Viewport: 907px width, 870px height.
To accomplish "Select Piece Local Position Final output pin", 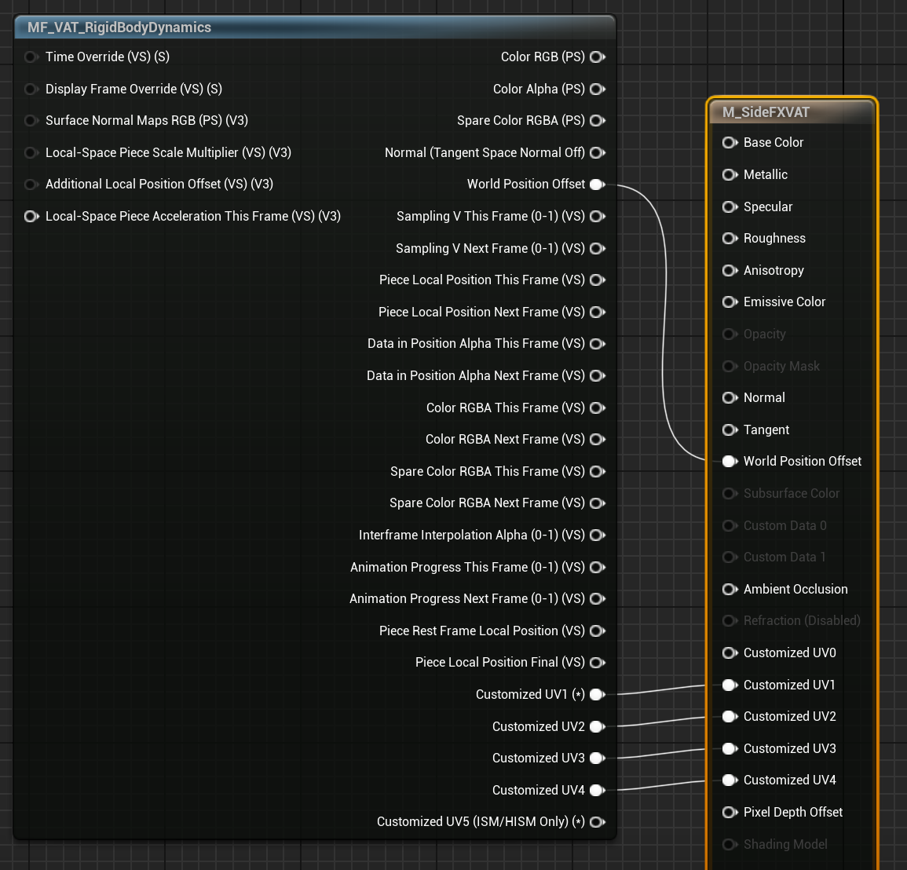I will pos(598,663).
